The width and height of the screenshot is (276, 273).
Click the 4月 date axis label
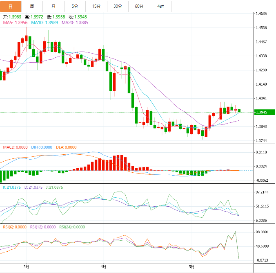(104, 266)
